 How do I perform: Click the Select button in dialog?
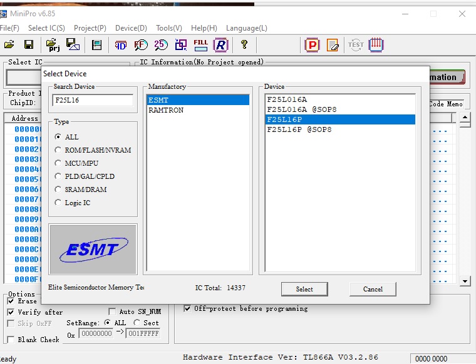[304, 289]
